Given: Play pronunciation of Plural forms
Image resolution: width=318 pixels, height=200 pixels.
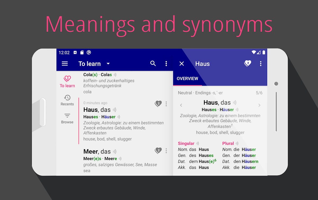Looking at the screenshot, I should click(237, 143).
